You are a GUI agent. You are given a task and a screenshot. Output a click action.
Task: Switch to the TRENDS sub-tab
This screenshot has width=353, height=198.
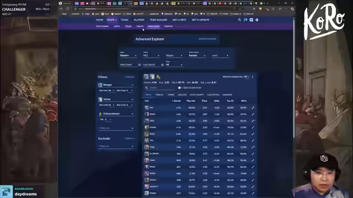coord(168,26)
